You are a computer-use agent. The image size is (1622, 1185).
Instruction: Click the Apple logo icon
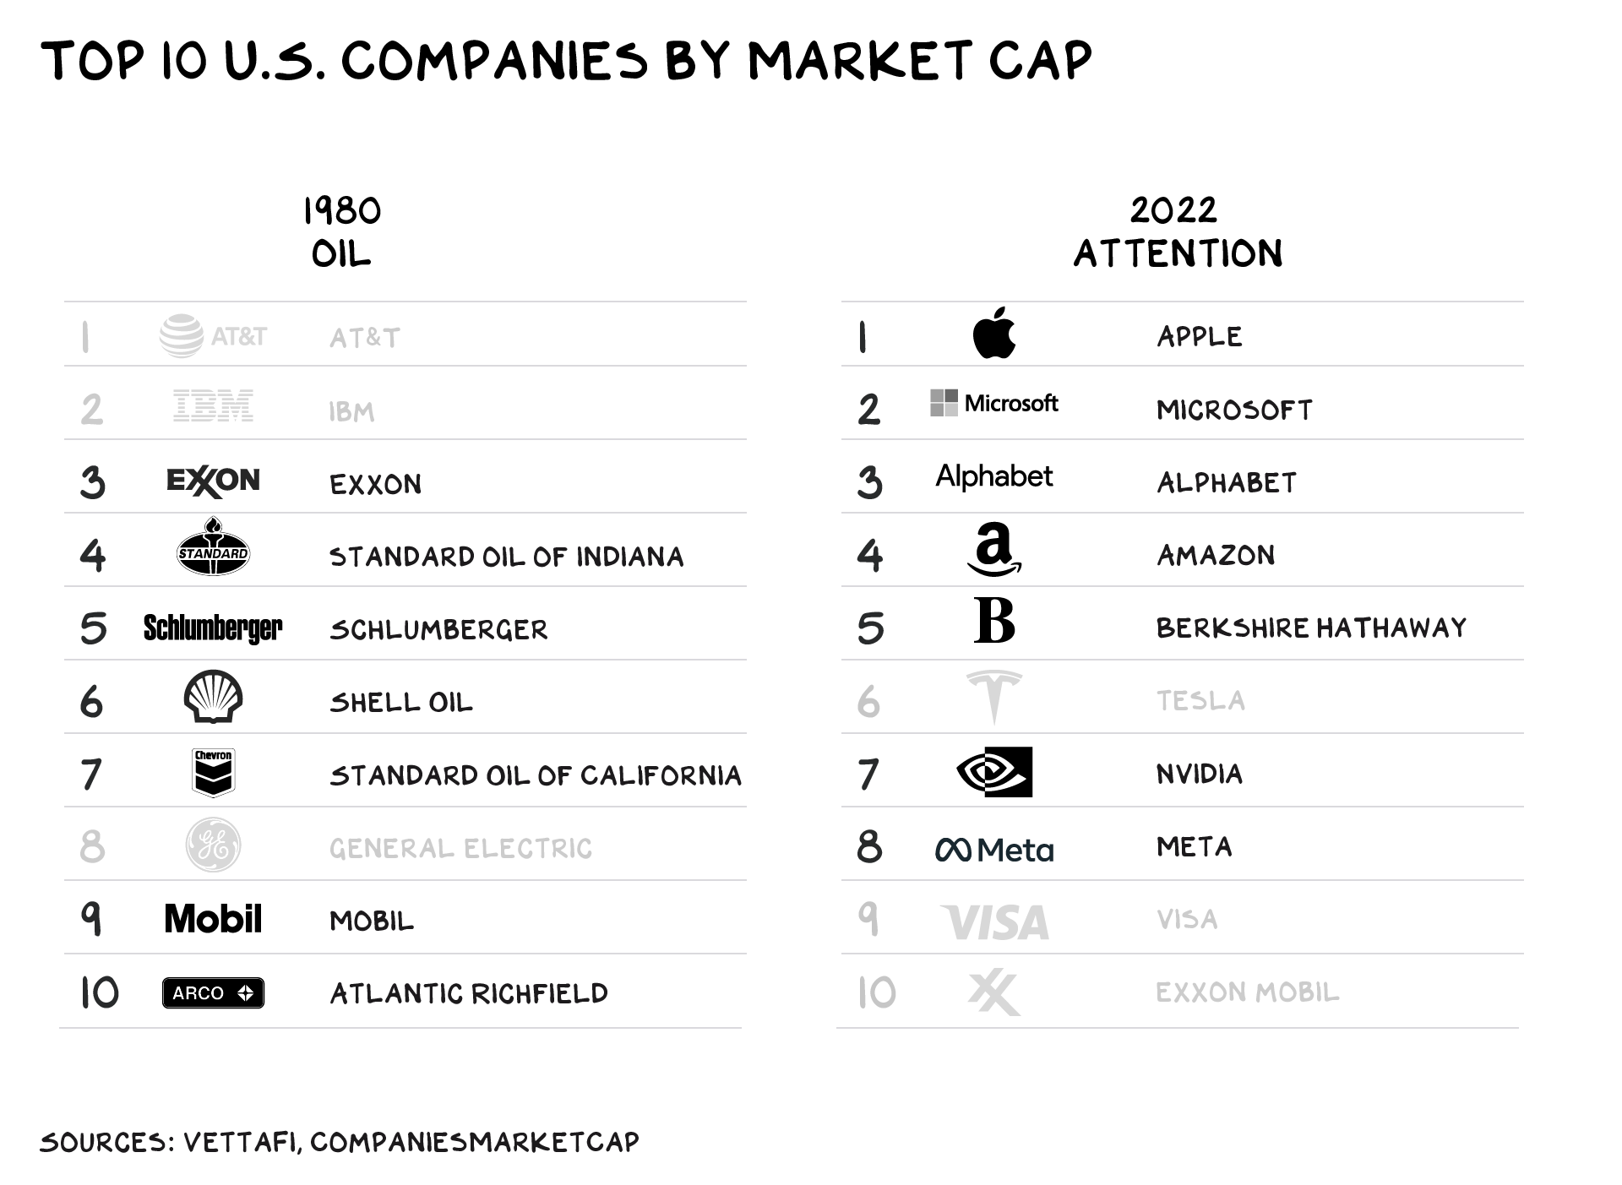coord(994,333)
